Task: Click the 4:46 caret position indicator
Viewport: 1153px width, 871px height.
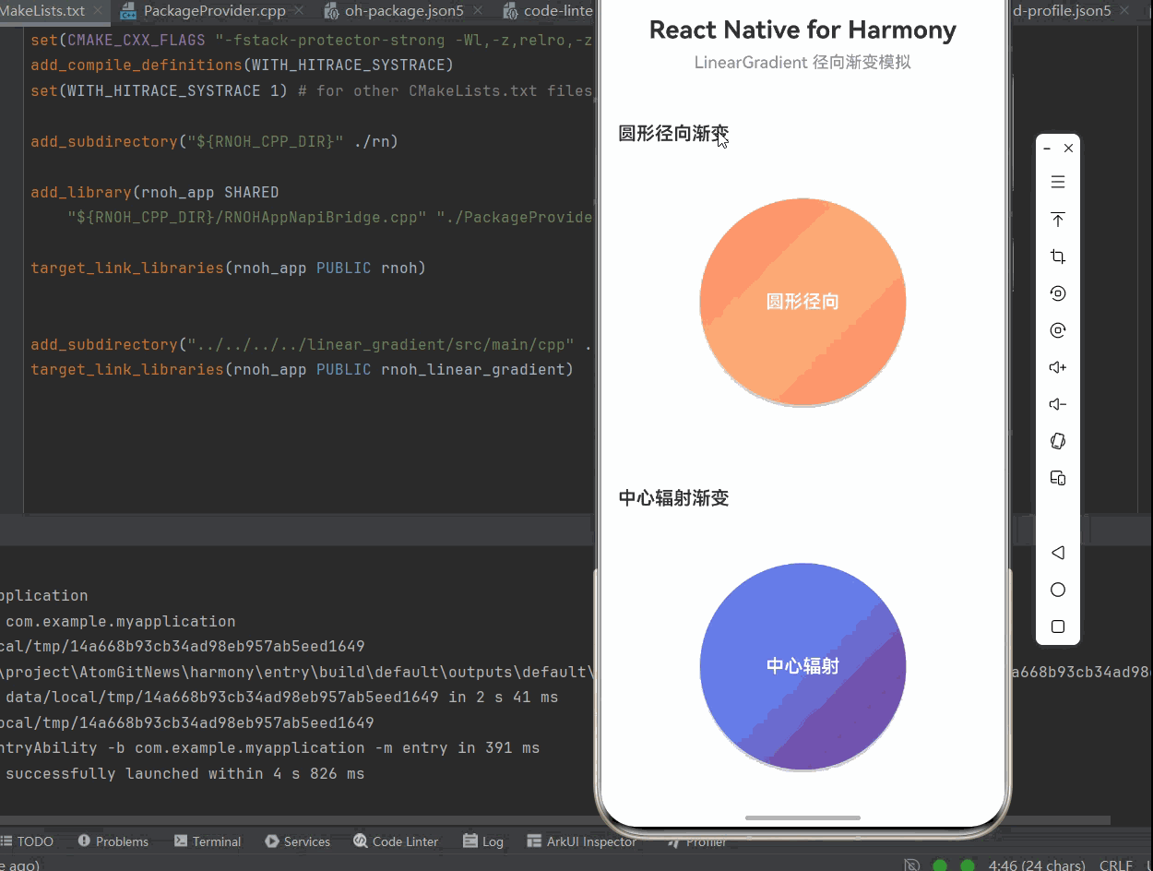Action: (x=1037, y=865)
